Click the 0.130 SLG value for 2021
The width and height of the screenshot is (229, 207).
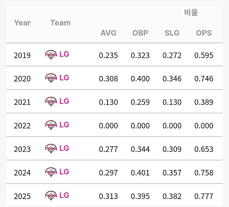(x=172, y=102)
